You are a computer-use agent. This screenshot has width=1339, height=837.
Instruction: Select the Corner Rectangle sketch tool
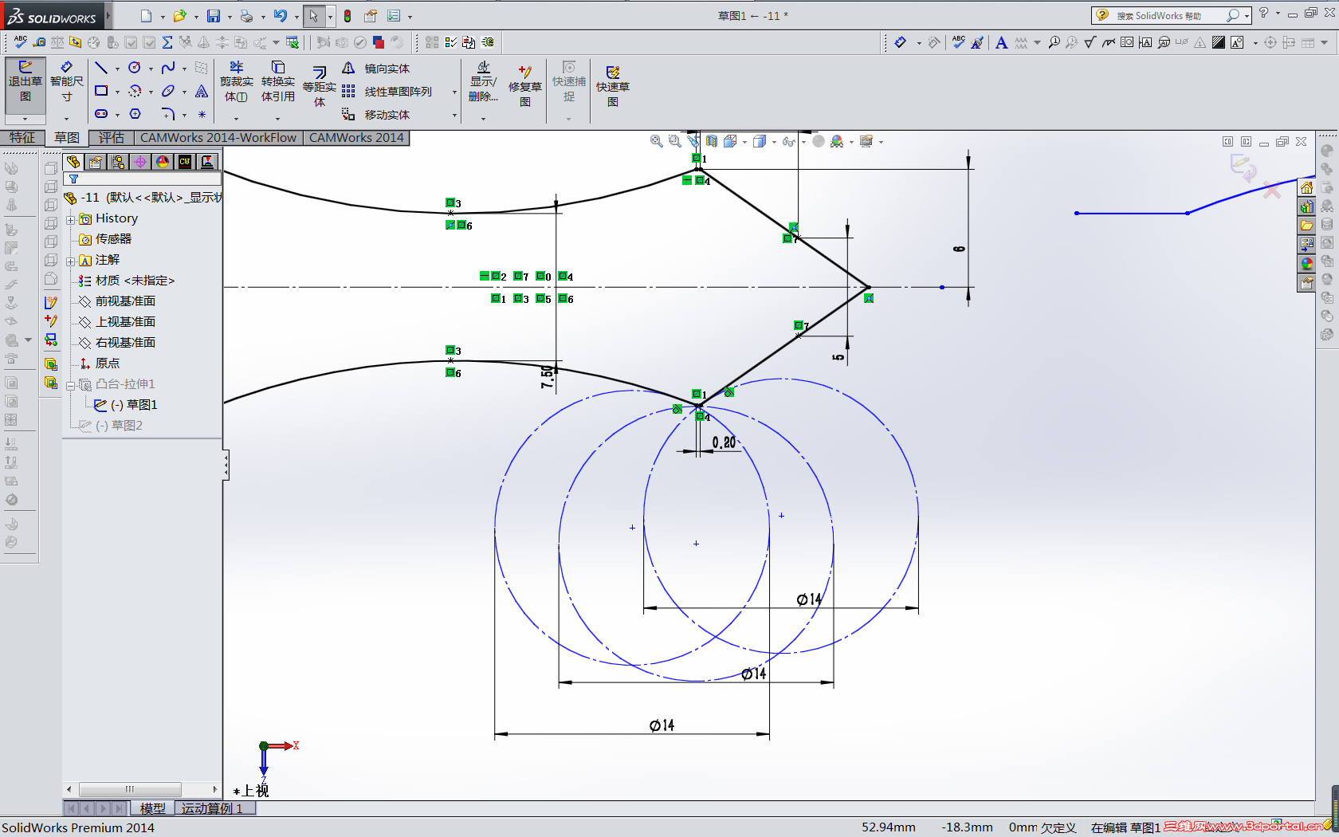(101, 91)
